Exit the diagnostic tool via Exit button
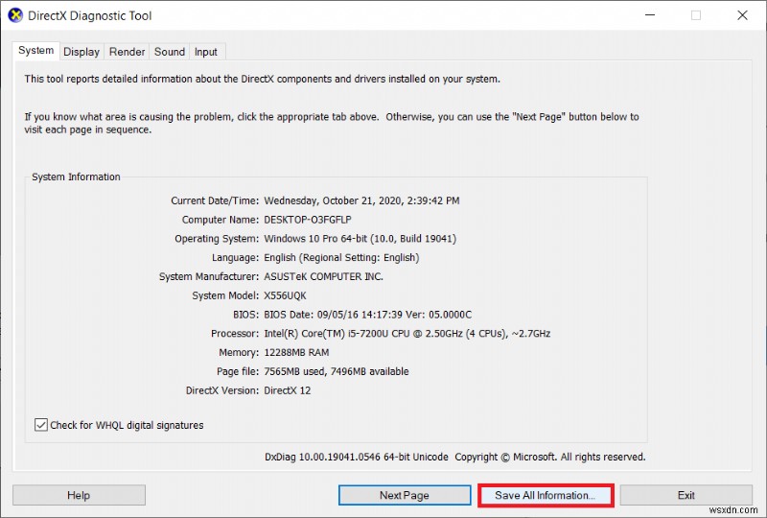 686,495
